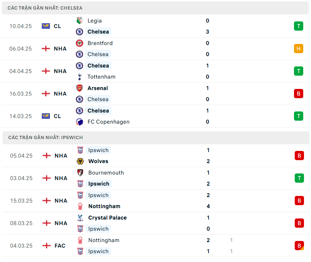Click the Wolves club crest icon
This screenshot has width=311, height=262.
(80, 161)
